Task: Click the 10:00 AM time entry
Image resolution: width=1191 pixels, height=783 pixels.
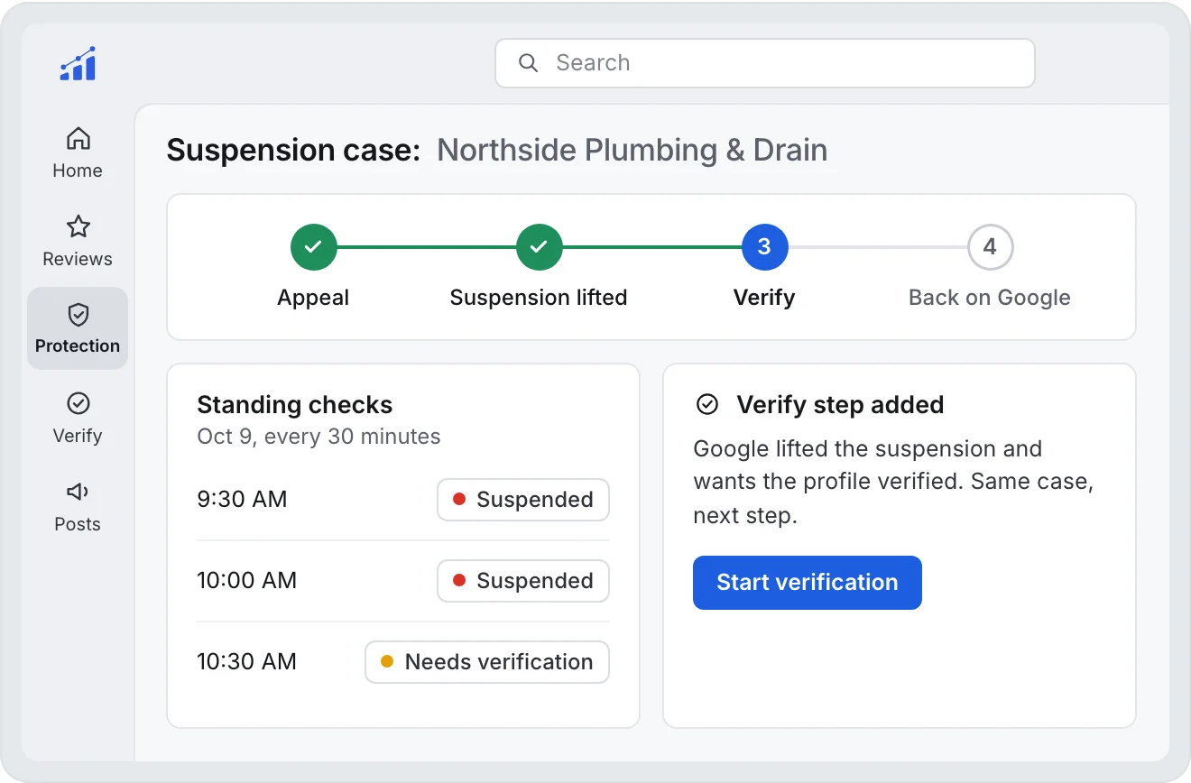Action: [246, 581]
